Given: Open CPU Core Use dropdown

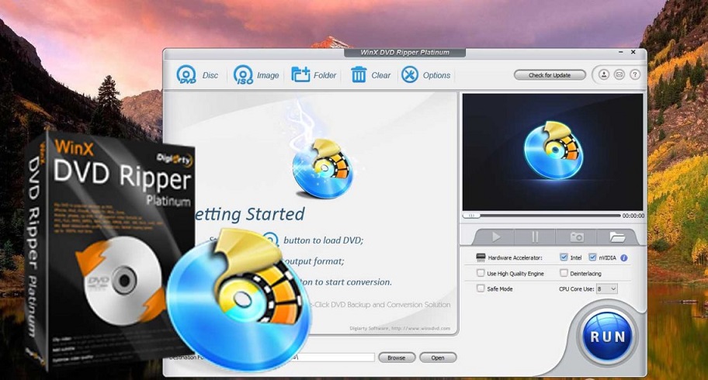Looking at the screenshot, I should coord(606,288).
